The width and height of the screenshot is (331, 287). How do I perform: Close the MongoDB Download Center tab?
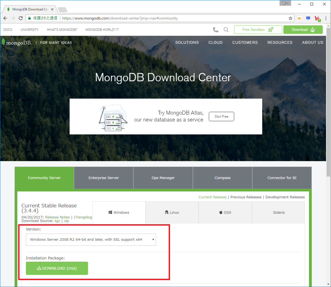[x=52, y=9]
